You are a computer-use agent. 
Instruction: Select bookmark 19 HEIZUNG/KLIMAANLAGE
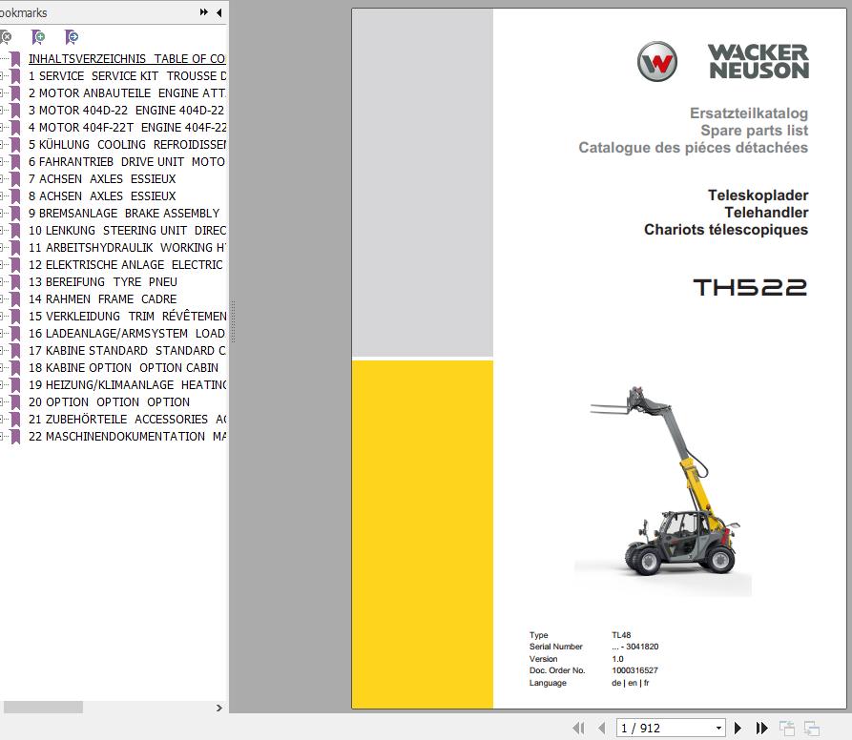127,385
